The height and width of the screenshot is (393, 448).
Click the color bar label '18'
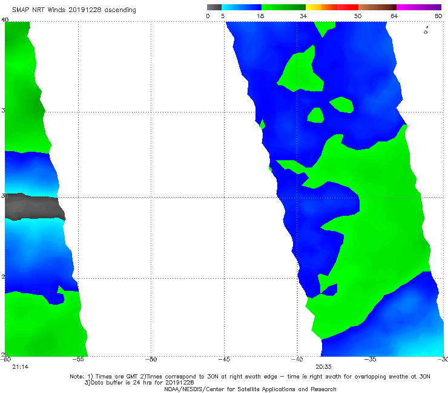click(x=260, y=16)
